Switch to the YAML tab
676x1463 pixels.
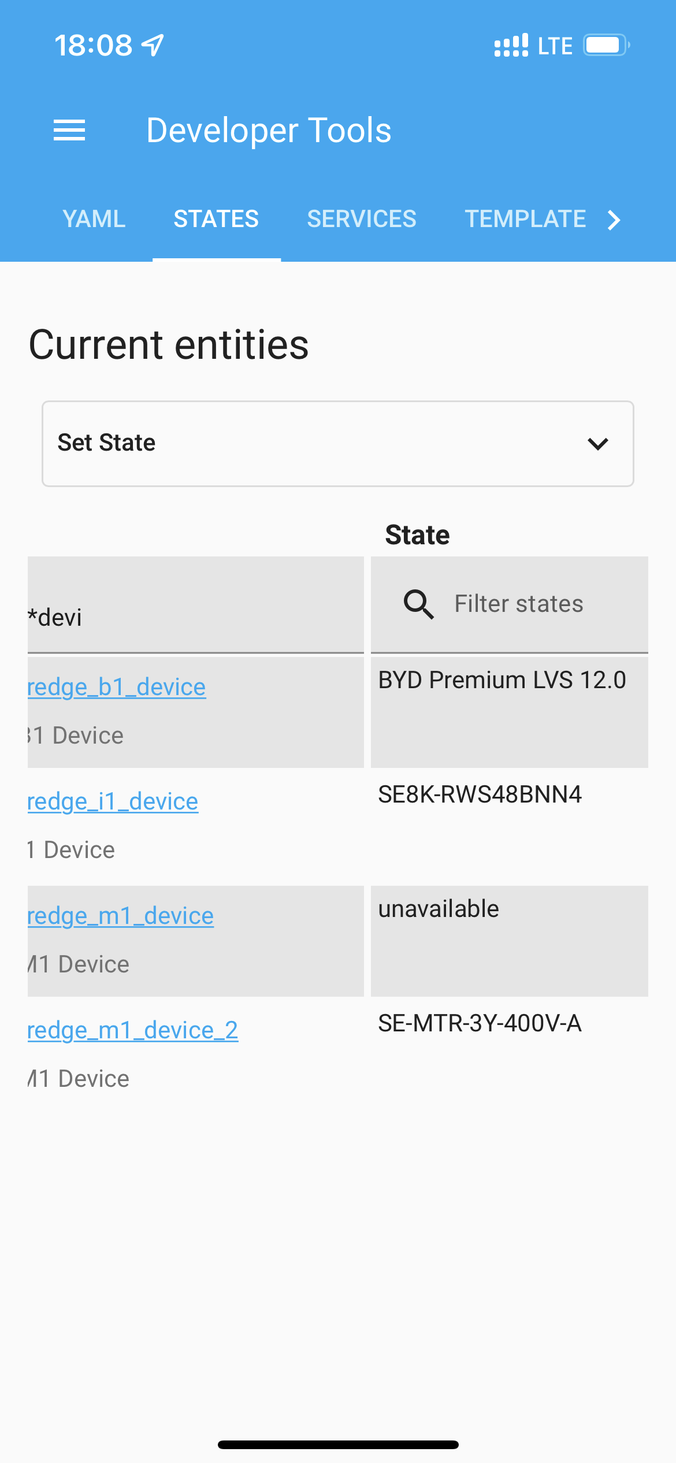pyautogui.click(x=94, y=220)
